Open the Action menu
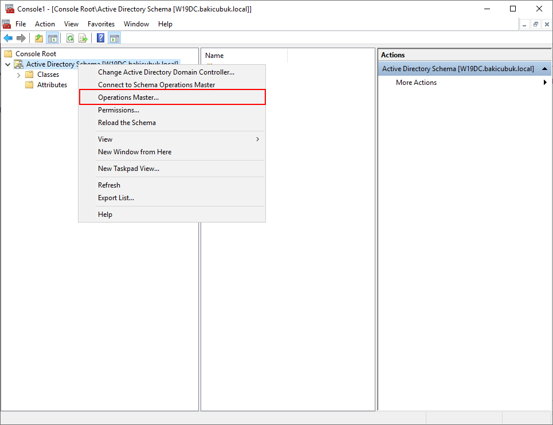 [x=45, y=24]
